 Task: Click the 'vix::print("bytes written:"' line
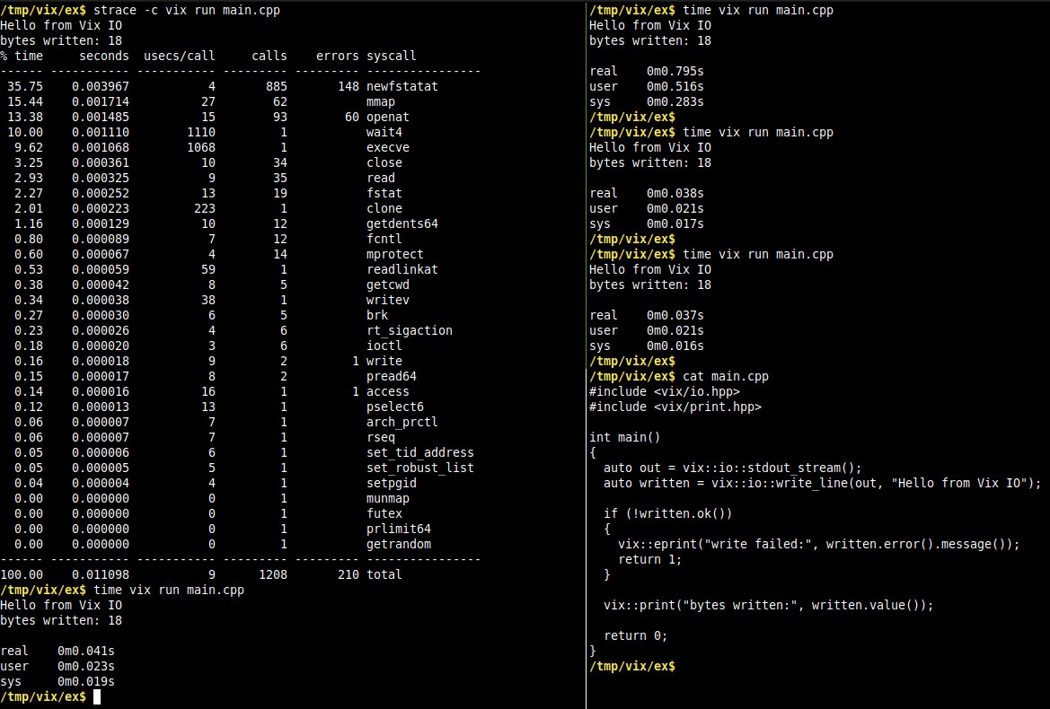tap(768, 605)
